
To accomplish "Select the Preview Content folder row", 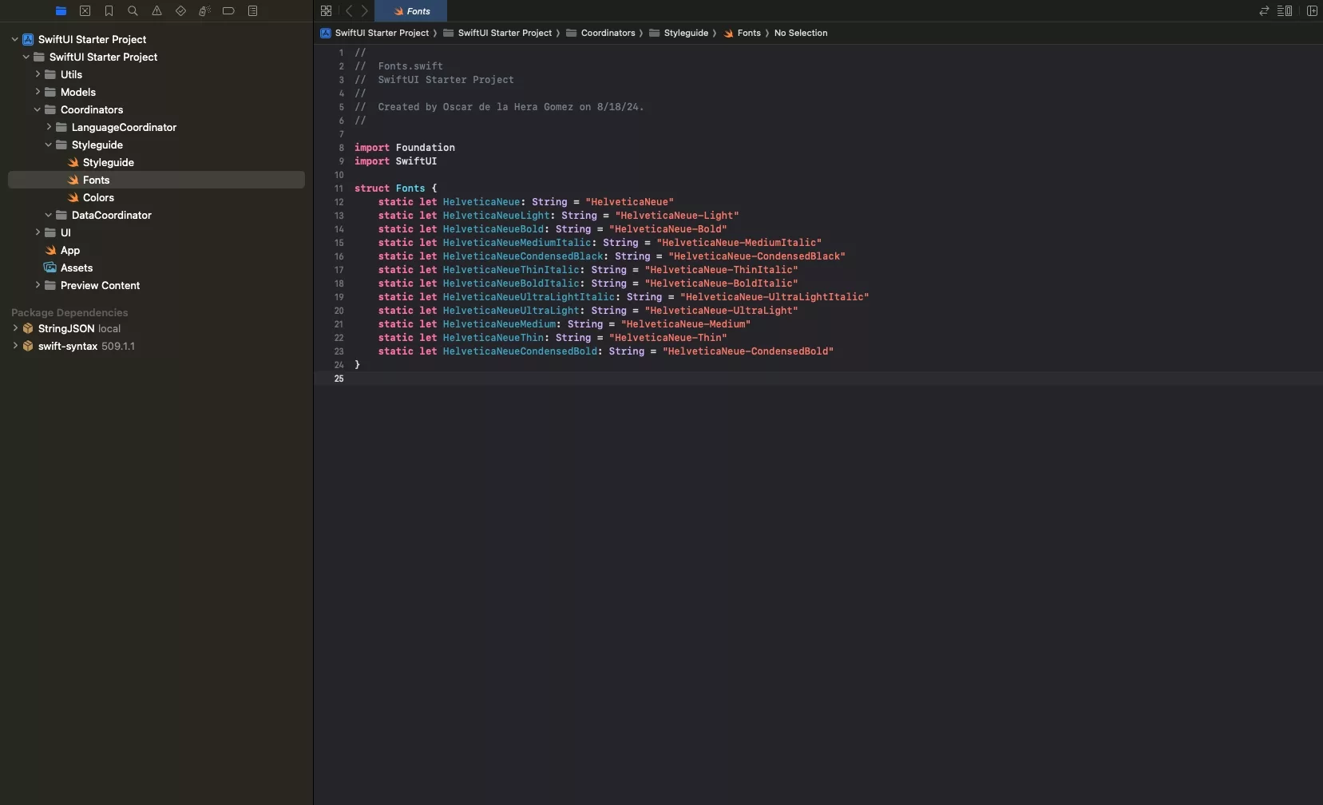I will [156, 285].
